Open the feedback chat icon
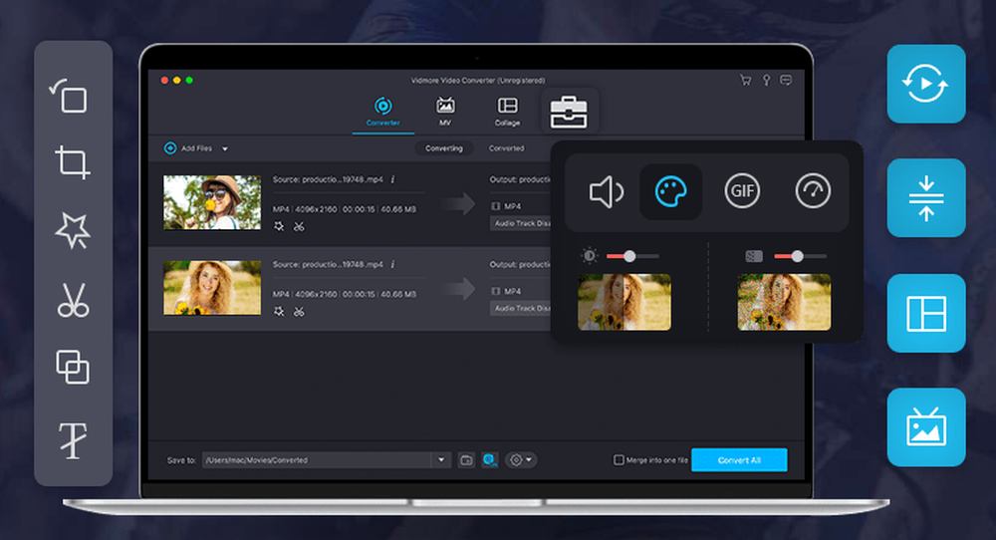The width and height of the screenshot is (996, 540). 786,80
